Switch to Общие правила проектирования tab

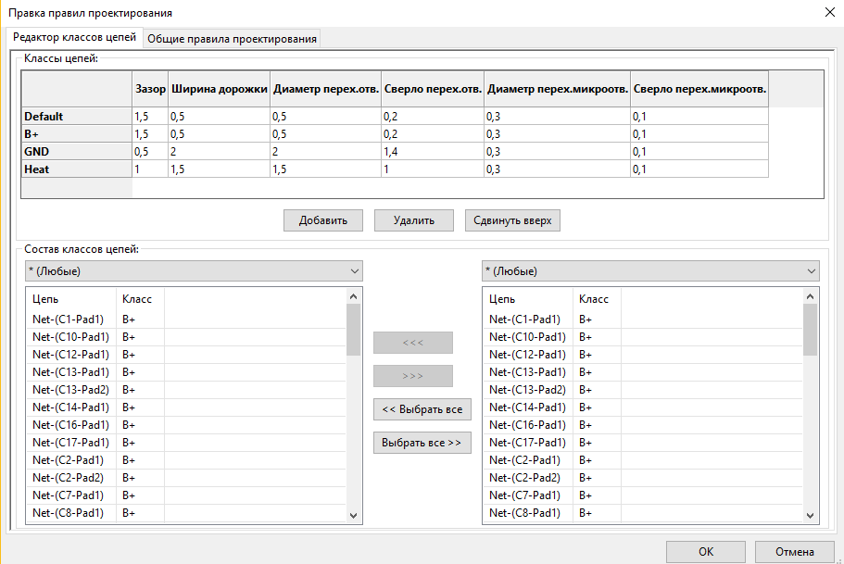tap(232, 38)
